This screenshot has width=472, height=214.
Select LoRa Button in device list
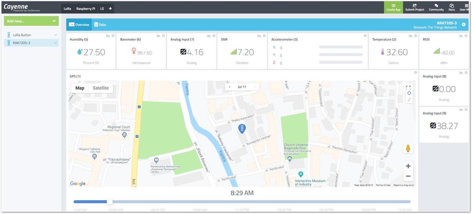point(31,35)
